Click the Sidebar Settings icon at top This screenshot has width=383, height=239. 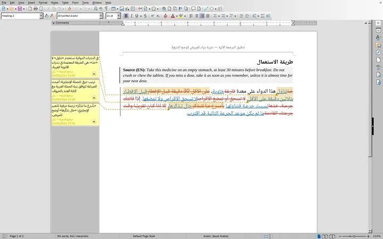pos(378,23)
